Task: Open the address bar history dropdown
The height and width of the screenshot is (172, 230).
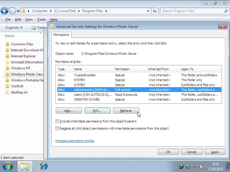Action: 148,11
